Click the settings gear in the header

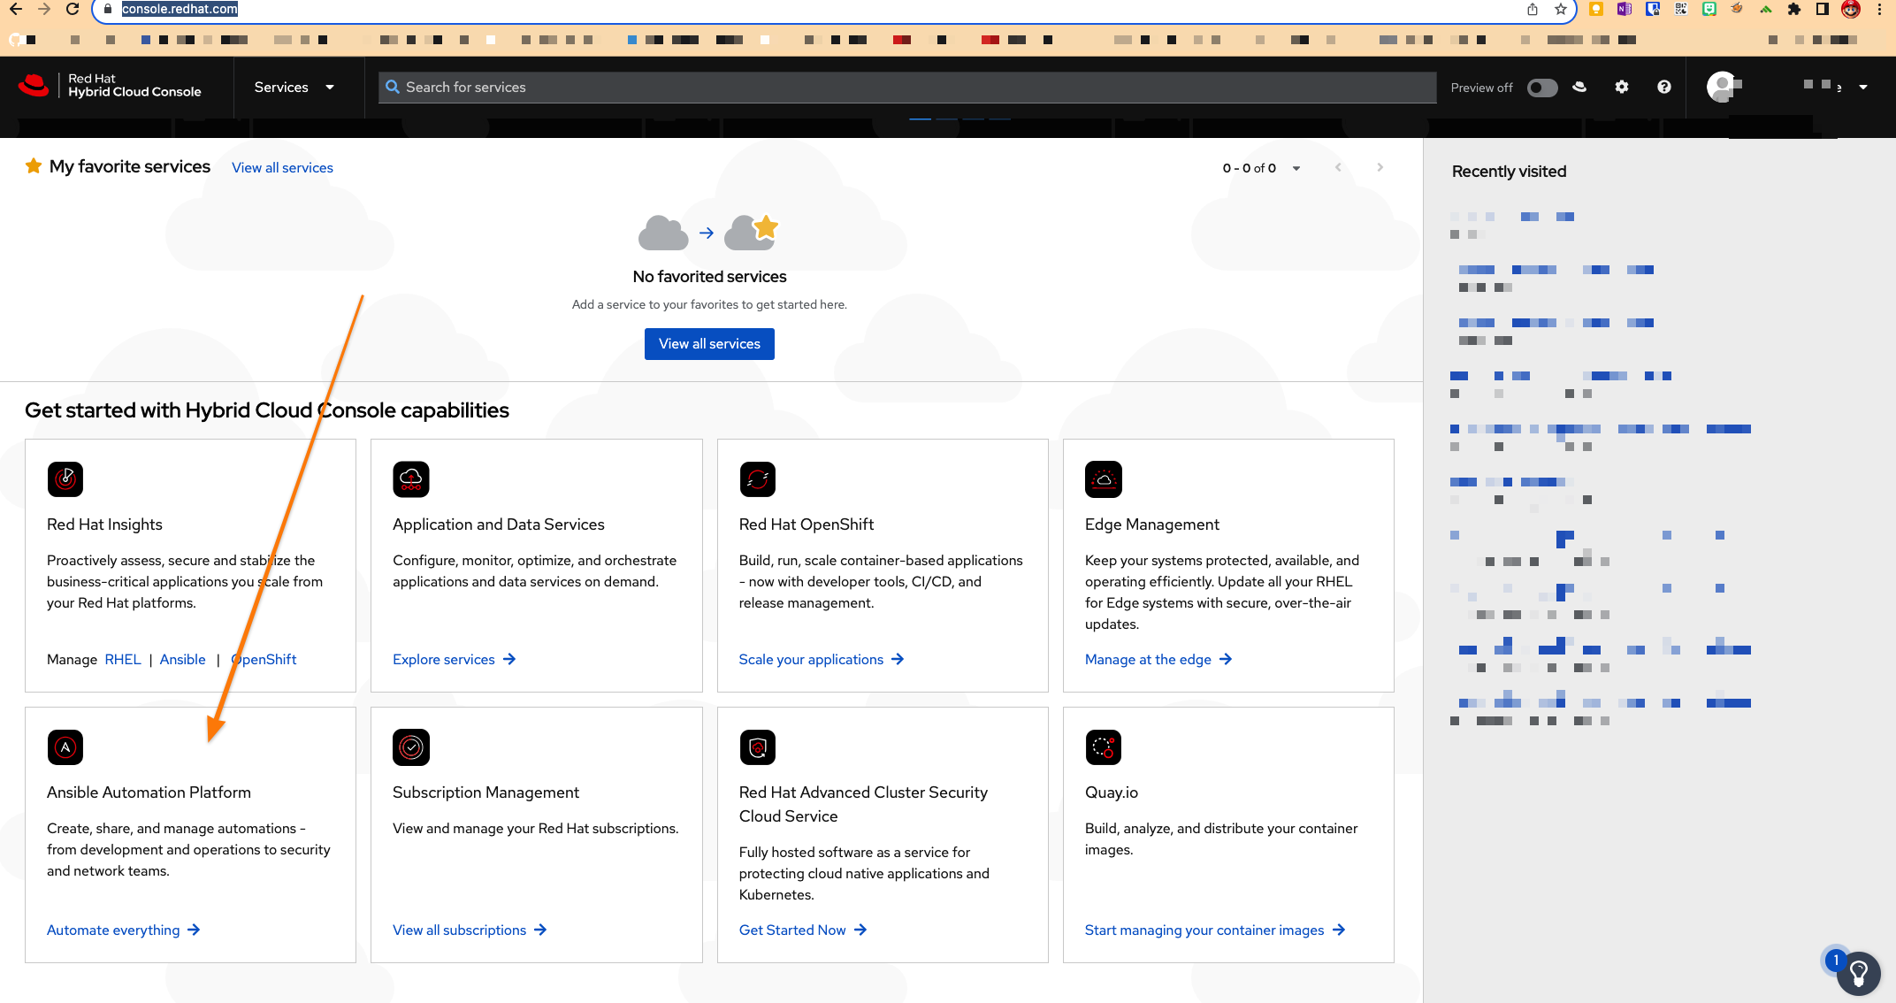coord(1622,87)
